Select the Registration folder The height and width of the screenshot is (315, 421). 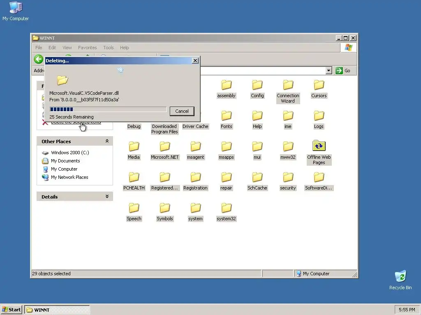click(195, 181)
